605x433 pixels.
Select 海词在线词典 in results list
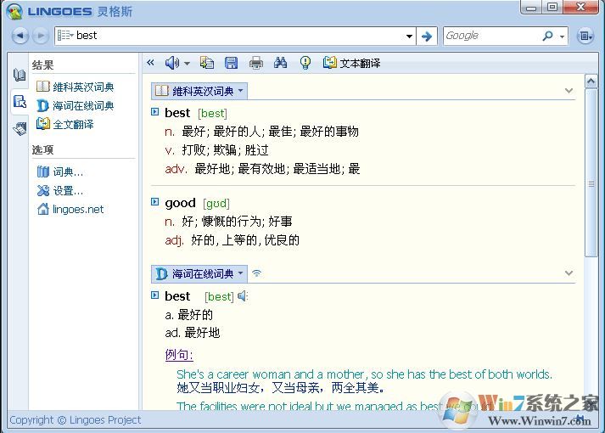tap(76, 105)
